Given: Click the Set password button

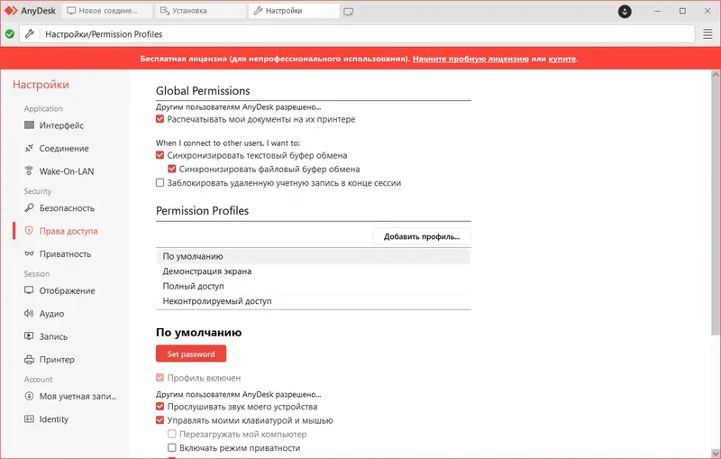Looking at the screenshot, I should 191,354.
